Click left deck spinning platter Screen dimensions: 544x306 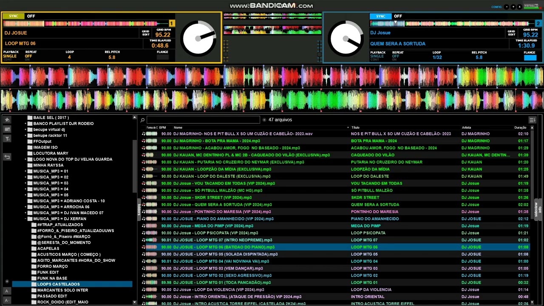(198, 38)
